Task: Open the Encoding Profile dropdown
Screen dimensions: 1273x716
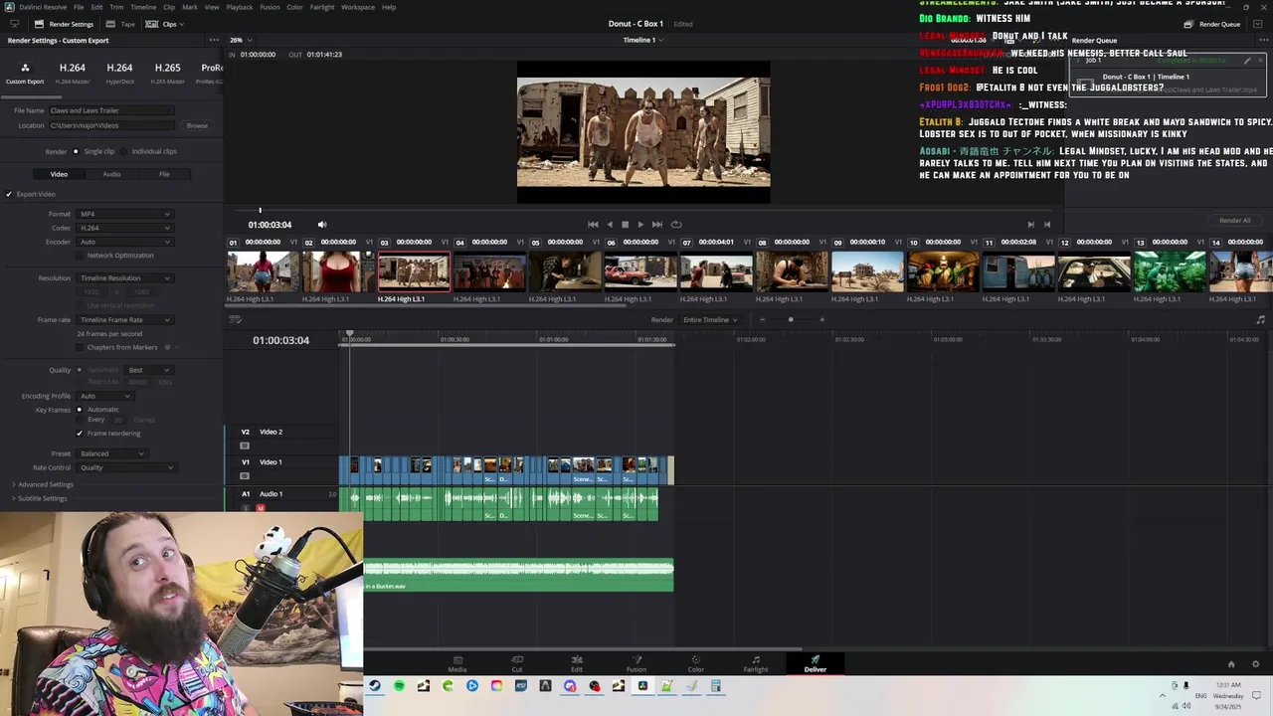Action: [x=104, y=396]
